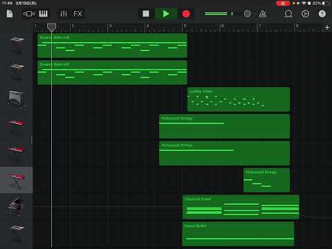
Task: Tap bar 7 on the timeline ruler
Action: 259,26
